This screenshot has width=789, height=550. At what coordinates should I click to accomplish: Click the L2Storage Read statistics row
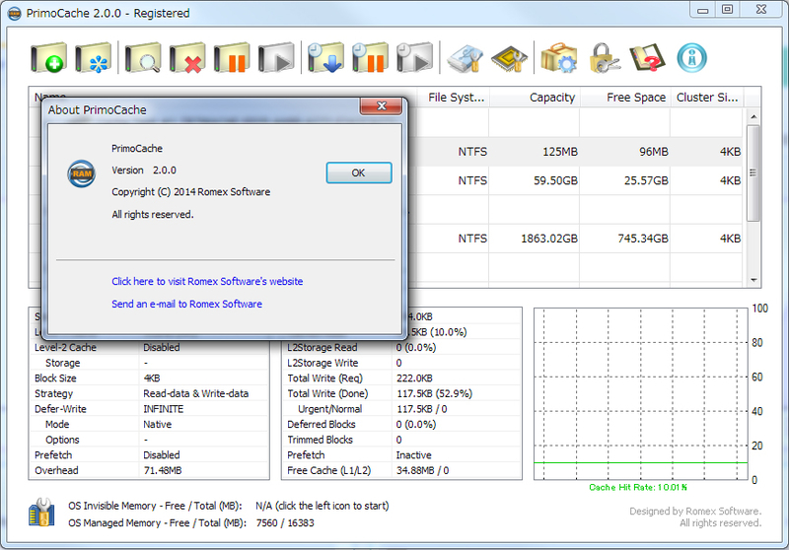click(x=401, y=347)
